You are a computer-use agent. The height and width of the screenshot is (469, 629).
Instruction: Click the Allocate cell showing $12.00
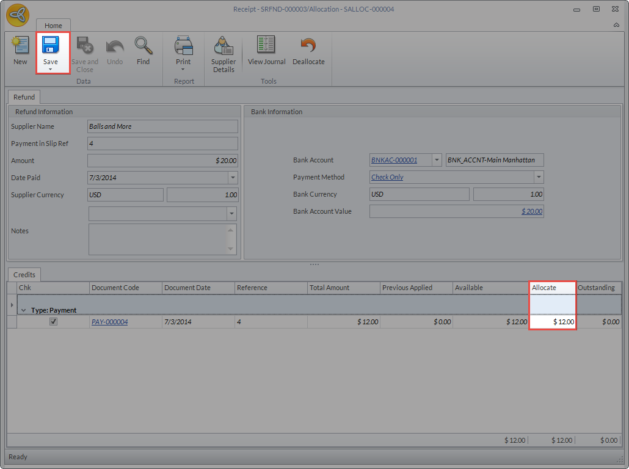[x=553, y=322]
